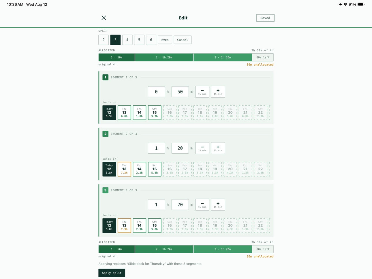Screen dimensions: 372x279
Task: Tap the bottom bar 30m left block
Action: (263, 249)
